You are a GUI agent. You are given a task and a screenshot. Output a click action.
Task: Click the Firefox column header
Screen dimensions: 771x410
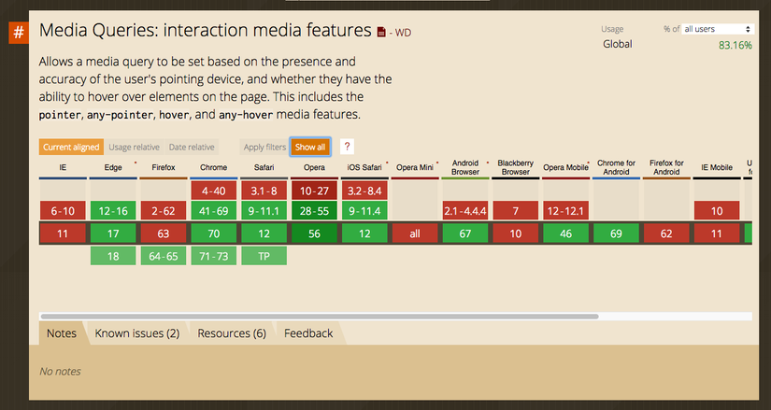pos(164,167)
